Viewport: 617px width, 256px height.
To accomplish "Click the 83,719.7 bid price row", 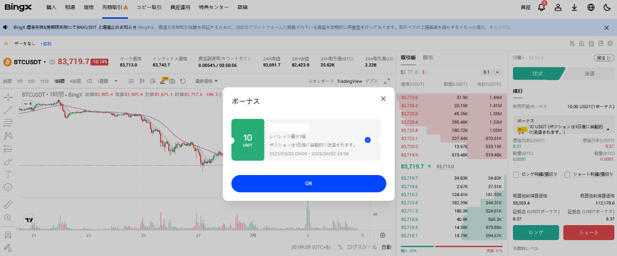I will [451, 178].
